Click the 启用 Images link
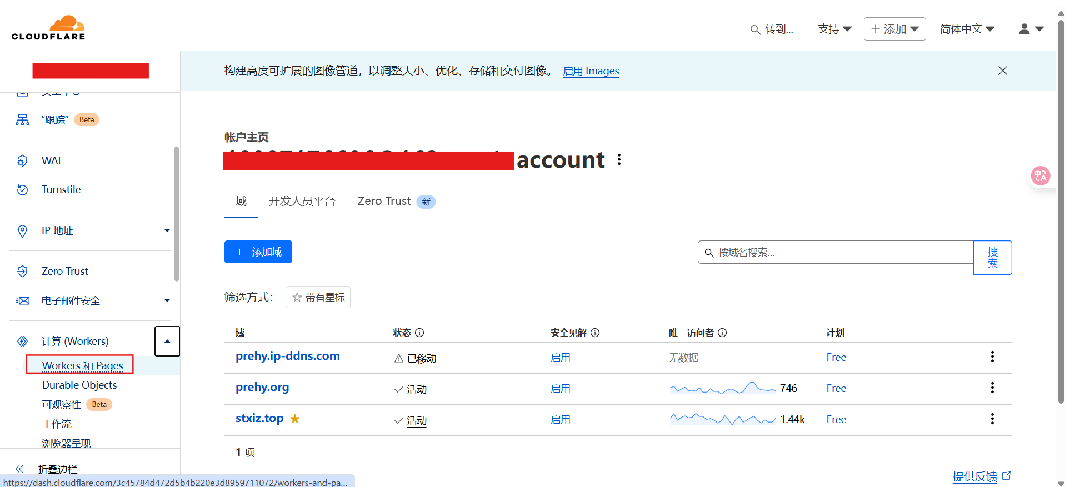The width and height of the screenshot is (1065, 487). (591, 71)
